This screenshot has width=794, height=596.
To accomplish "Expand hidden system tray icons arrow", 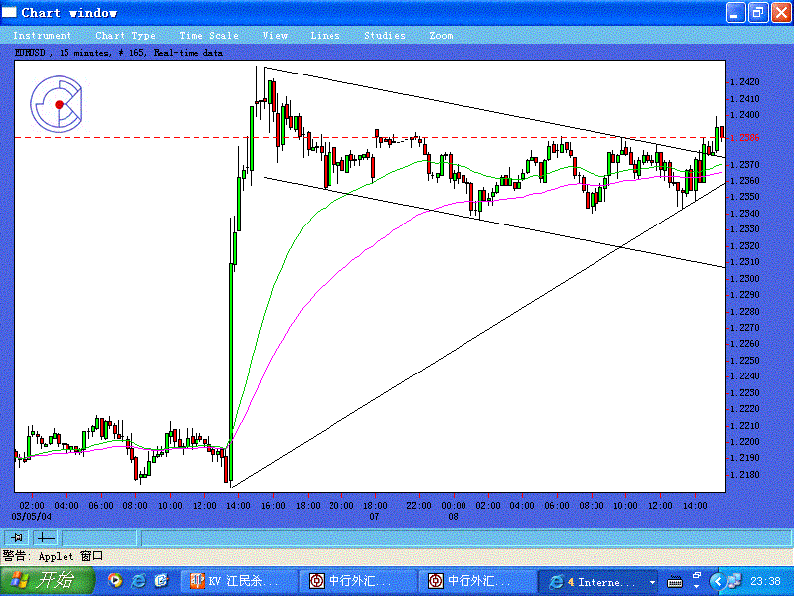I will point(717,582).
